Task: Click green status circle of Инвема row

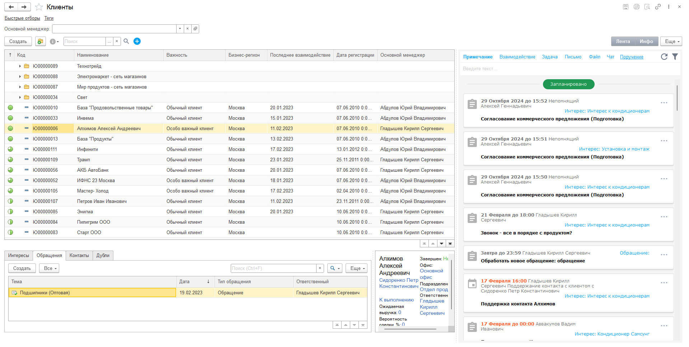Action: [x=10, y=118]
